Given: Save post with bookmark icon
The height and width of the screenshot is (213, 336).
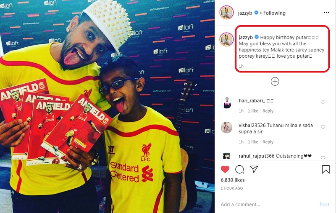Looking at the screenshot, I should coord(326,169).
